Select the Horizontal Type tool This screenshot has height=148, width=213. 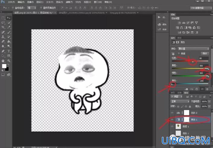pos(9,51)
